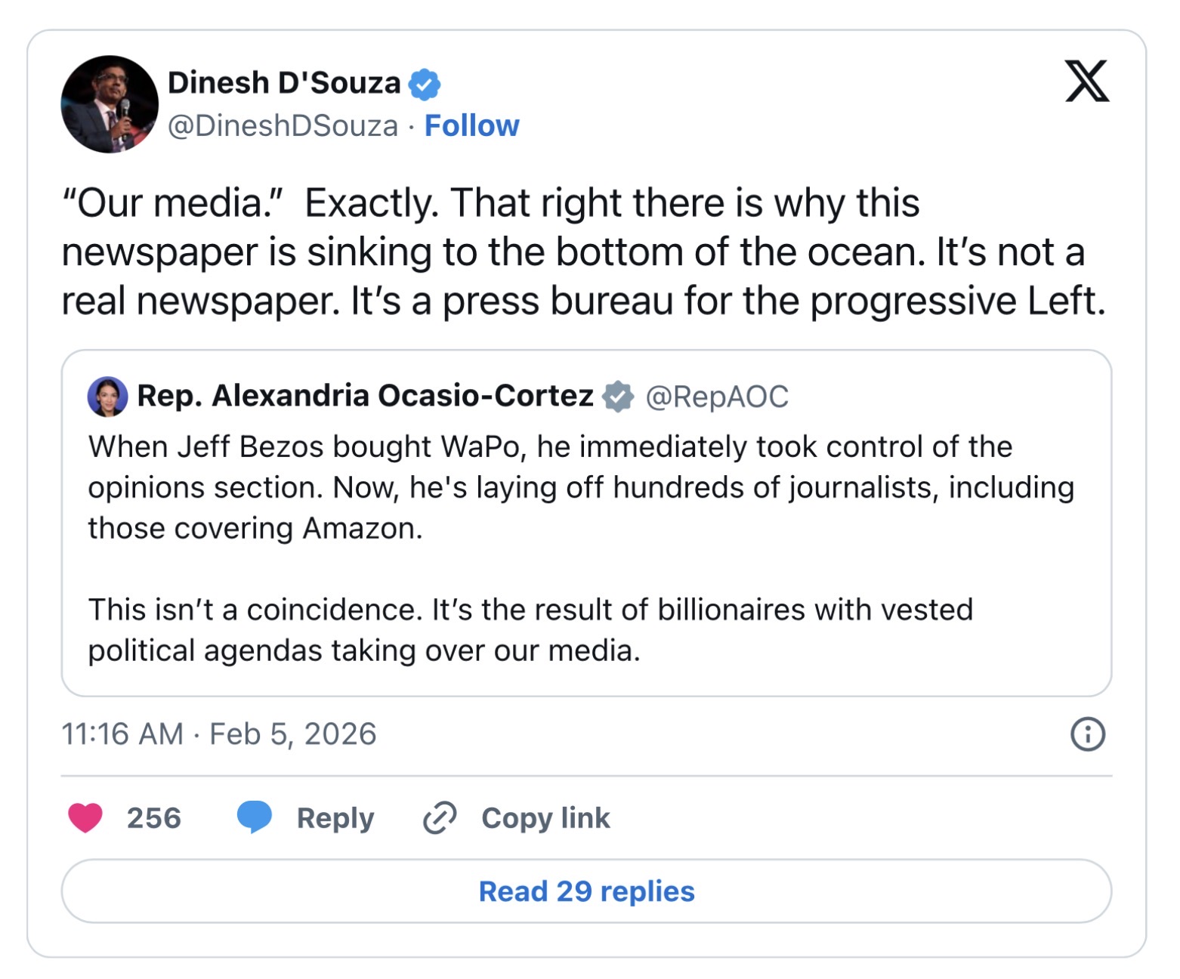The width and height of the screenshot is (1180, 979).
Task: Click the Rep. Alexandria Ocasio-Cortez name
Action: [x=365, y=396]
